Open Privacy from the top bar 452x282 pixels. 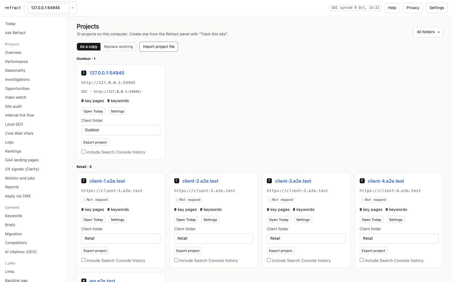click(x=413, y=8)
